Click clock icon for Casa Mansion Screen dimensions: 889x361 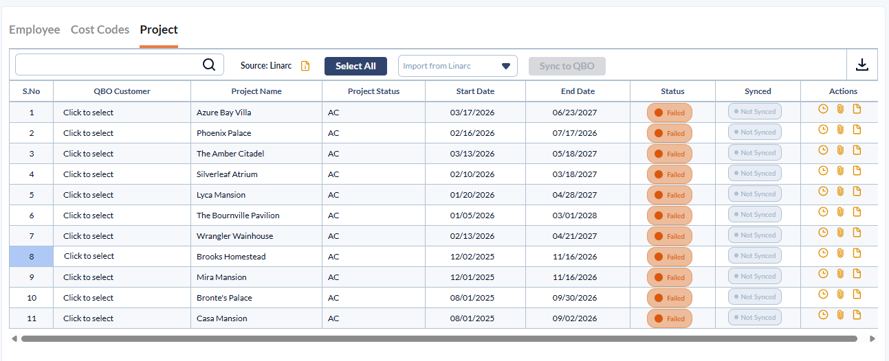823,314
